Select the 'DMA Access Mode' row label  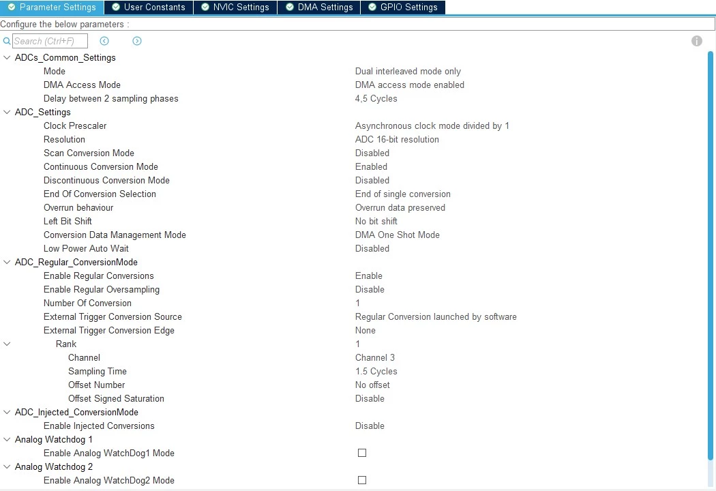[x=82, y=85]
